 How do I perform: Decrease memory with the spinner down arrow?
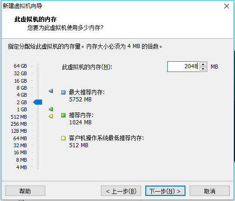click(x=203, y=69)
